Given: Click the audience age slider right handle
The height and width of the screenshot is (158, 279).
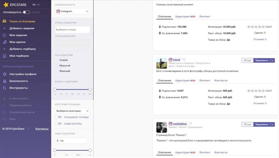Looking at the screenshot, I should coord(90,89).
